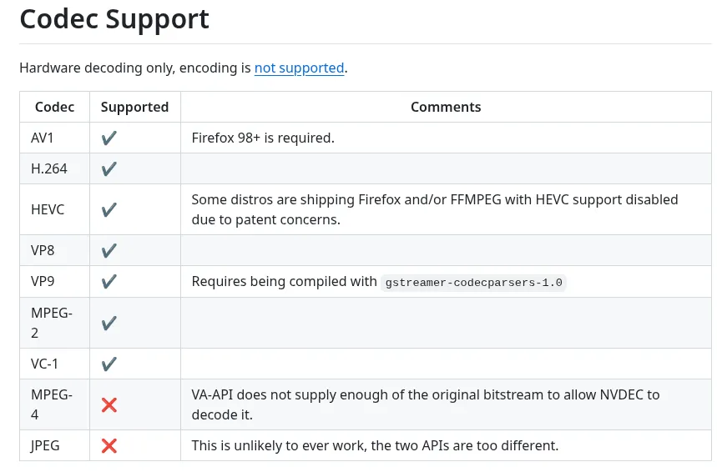Click the JPEG red cross icon

pyautogui.click(x=109, y=445)
